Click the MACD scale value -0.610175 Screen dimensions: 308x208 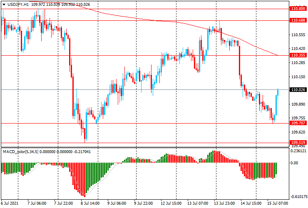coord(298,197)
